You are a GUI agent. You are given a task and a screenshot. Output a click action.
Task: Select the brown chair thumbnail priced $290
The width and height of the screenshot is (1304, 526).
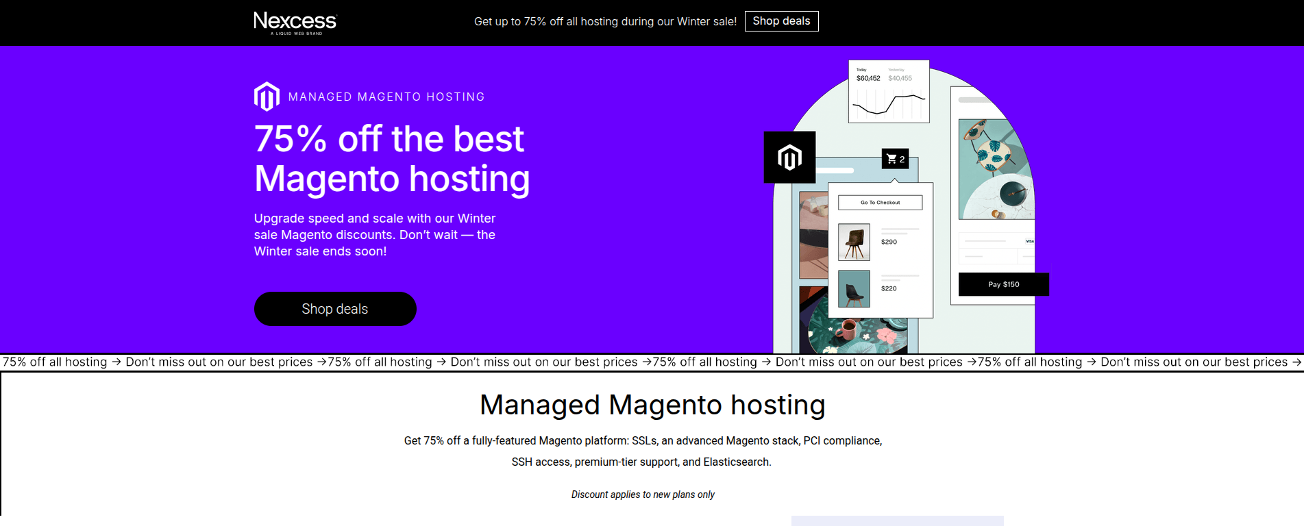pyautogui.click(x=854, y=242)
